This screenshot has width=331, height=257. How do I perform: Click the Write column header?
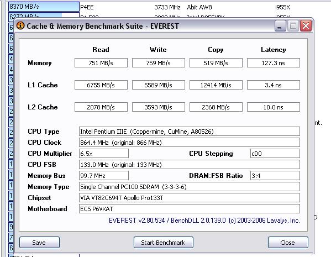click(x=158, y=50)
